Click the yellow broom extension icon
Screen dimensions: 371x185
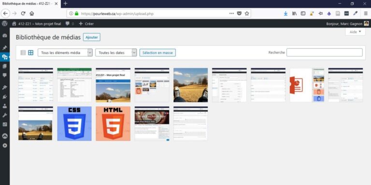[x=312, y=13]
